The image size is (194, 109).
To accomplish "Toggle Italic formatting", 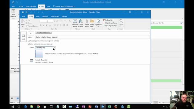I will (x=44, y=25).
